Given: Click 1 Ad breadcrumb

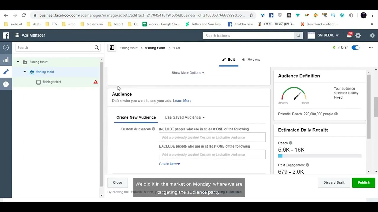Looking at the screenshot, I should pyautogui.click(x=177, y=48).
